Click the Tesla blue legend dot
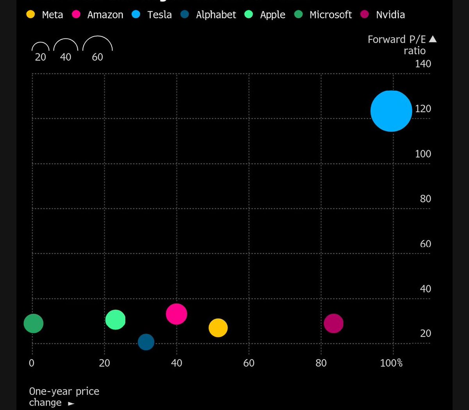The image size is (469, 410). (x=136, y=14)
